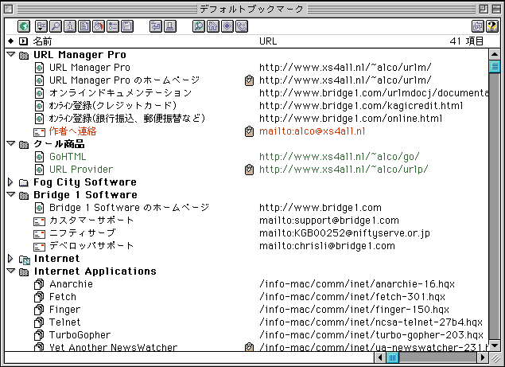The height and width of the screenshot is (367, 505).
Task: Click the magnifying glass find button
Action: (56, 26)
